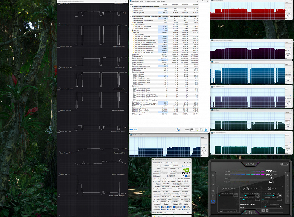Screen dimensions: 294x217
Task: Toggle the profile lock icon in Afterburner
Action: pos(288,175)
